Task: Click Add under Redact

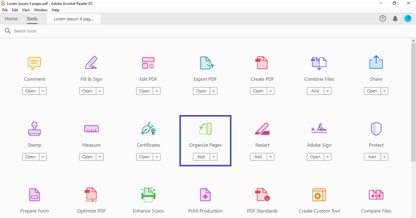Action: [x=258, y=157]
